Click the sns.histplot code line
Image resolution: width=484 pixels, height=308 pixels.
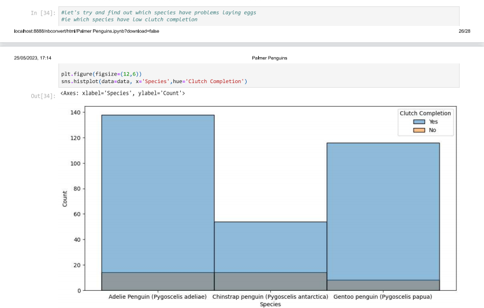coord(154,81)
